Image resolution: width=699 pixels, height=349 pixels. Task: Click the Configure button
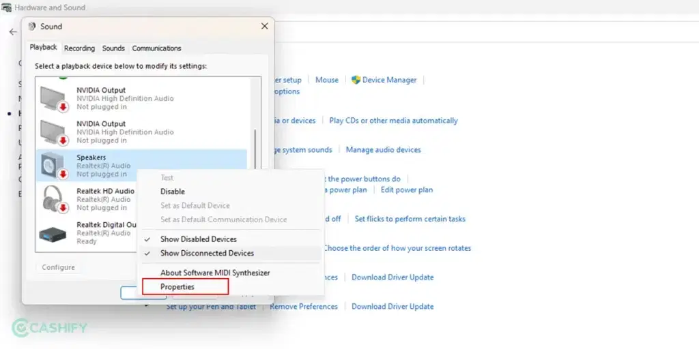click(59, 267)
